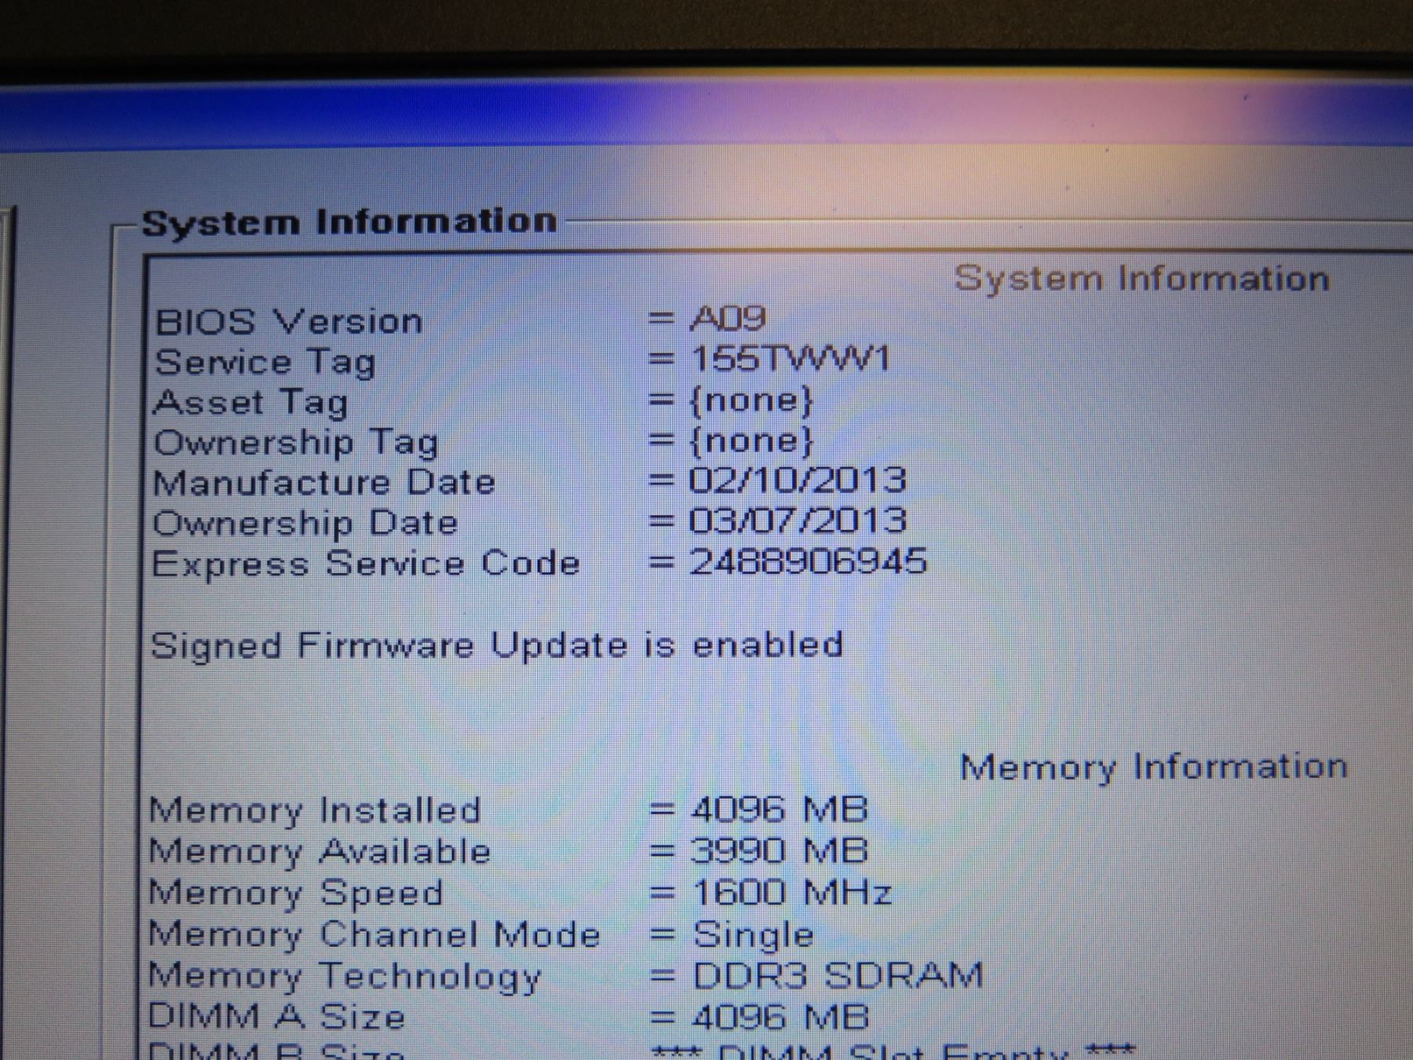
Task: Click the Memory Installed label
Action: [314, 810]
